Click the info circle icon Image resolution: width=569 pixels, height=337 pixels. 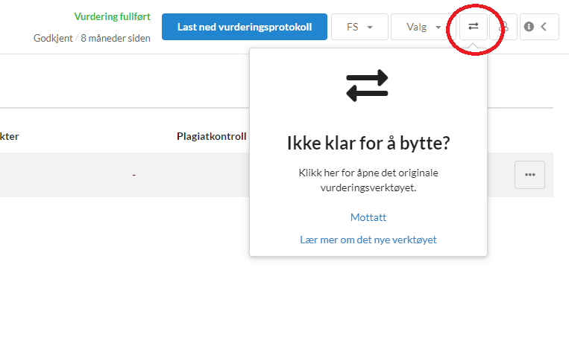[529, 27]
